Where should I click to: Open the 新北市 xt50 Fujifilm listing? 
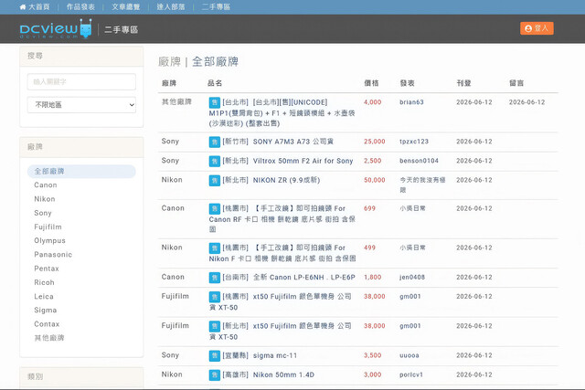[x=281, y=332]
